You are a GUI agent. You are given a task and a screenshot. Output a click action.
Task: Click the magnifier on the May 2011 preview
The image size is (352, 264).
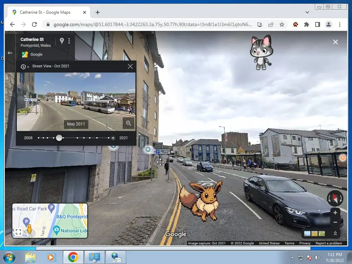pyautogui.click(x=129, y=123)
